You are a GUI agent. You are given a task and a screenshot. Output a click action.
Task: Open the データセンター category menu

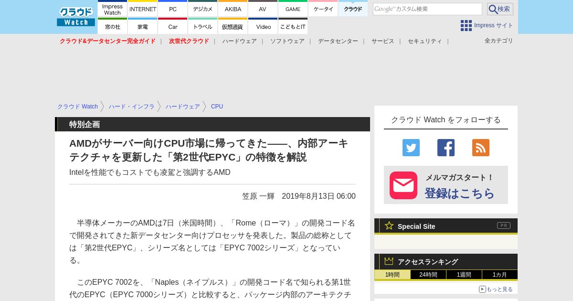pyautogui.click(x=338, y=41)
